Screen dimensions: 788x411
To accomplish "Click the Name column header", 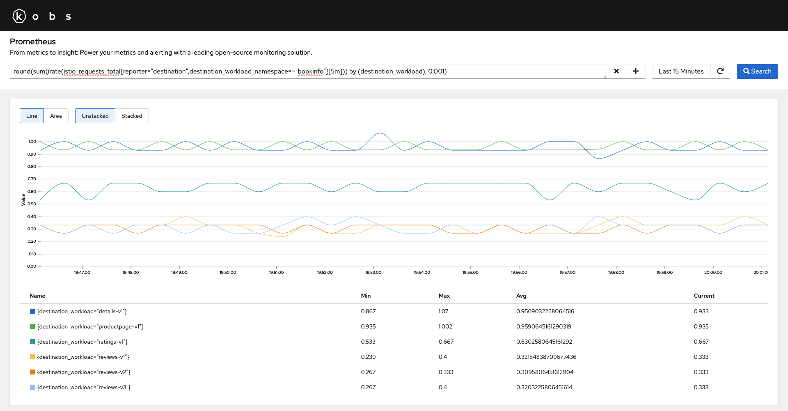I will 37,296.
